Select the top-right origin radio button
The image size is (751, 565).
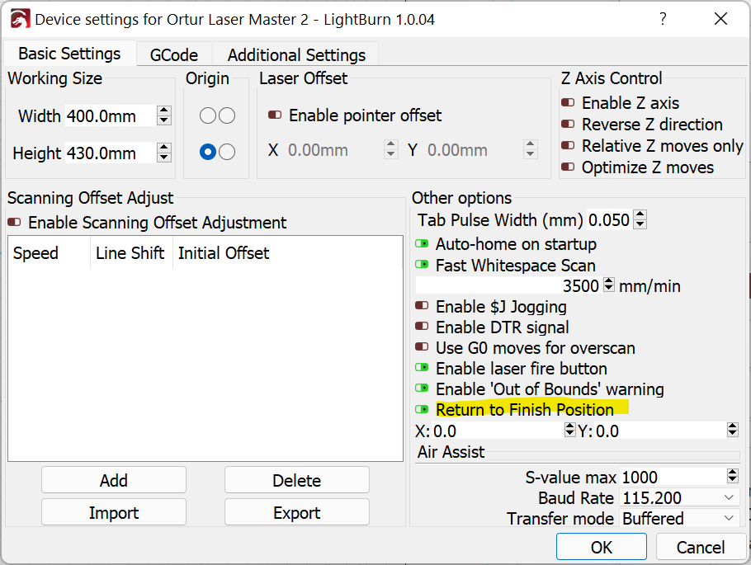(x=227, y=115)
